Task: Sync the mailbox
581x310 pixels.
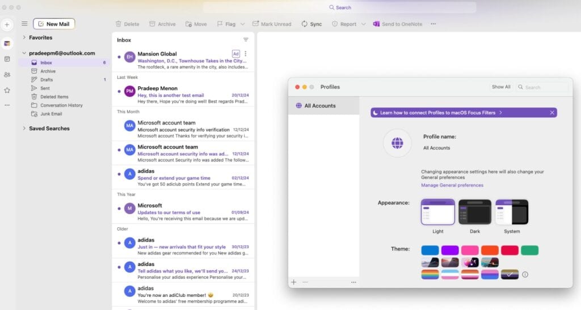Action: point(311,24)
